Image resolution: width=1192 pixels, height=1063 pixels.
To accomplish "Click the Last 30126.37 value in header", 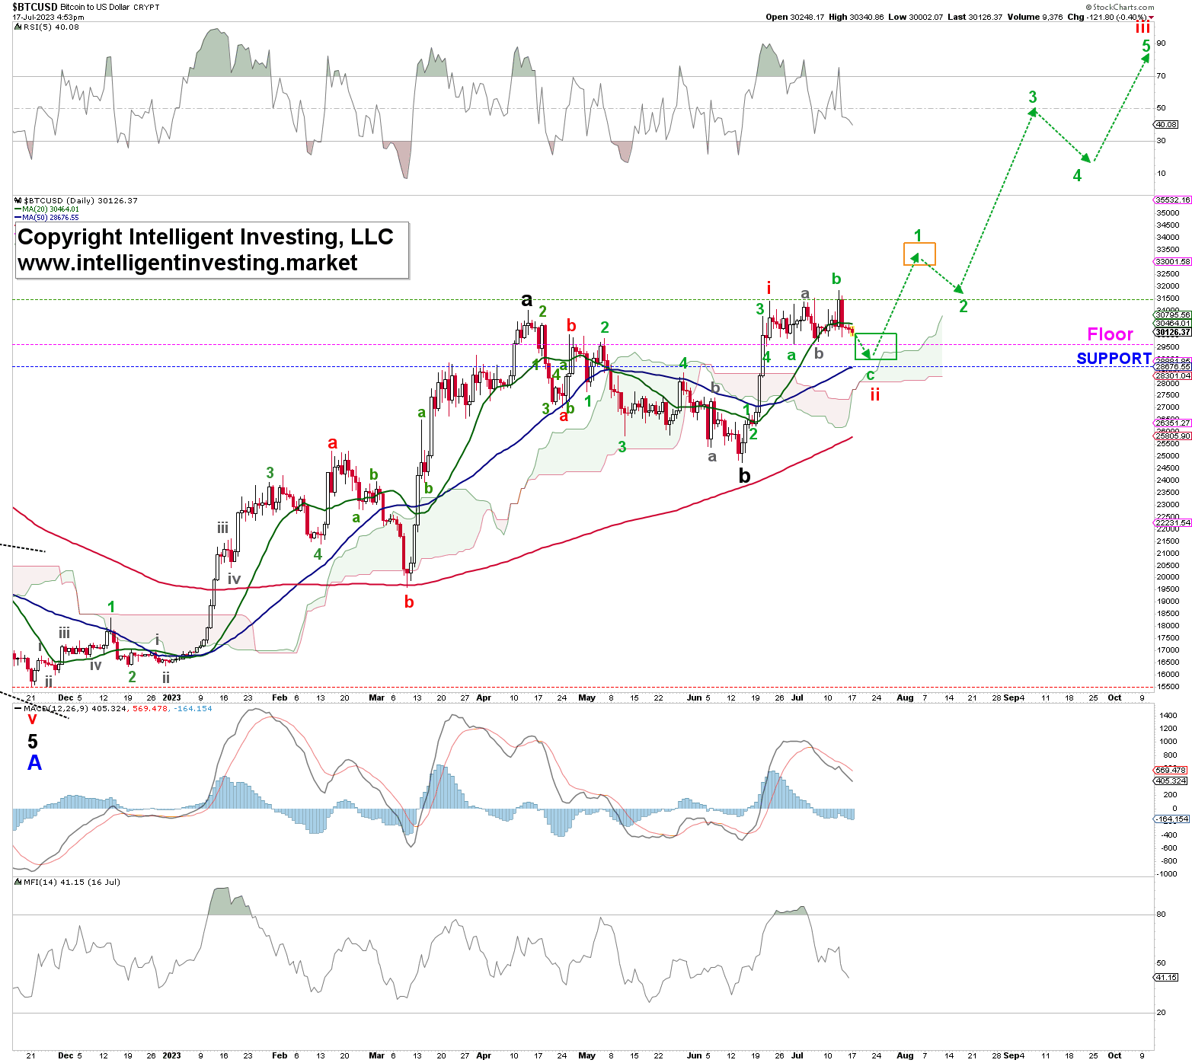I will (975, 17).
